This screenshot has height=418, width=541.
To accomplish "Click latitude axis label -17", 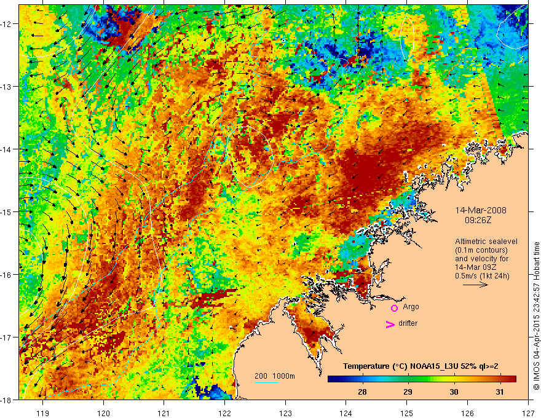I will [6, 337].
